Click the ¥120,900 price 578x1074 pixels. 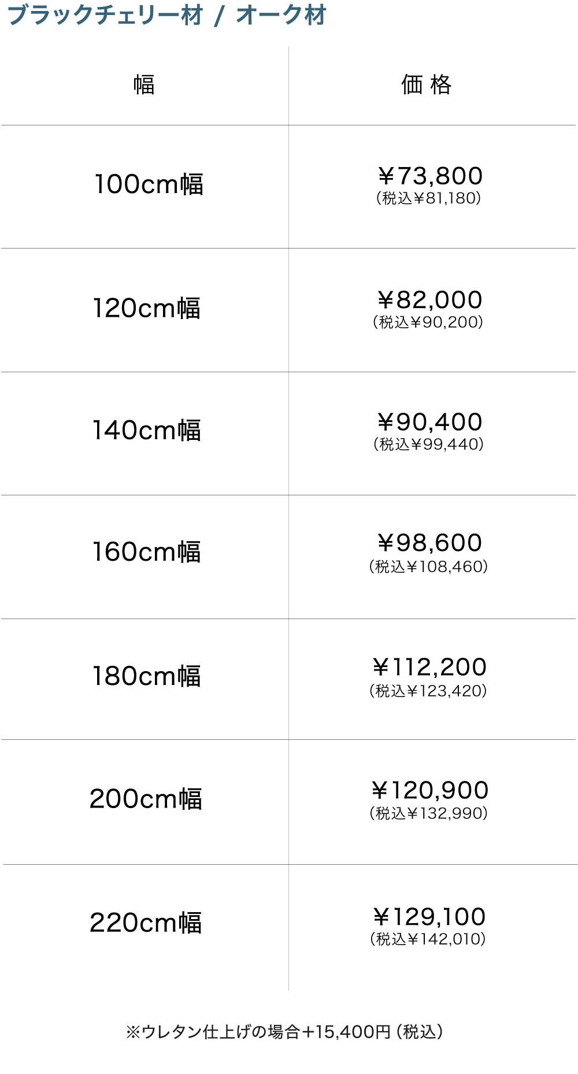(x=430, y=790)
